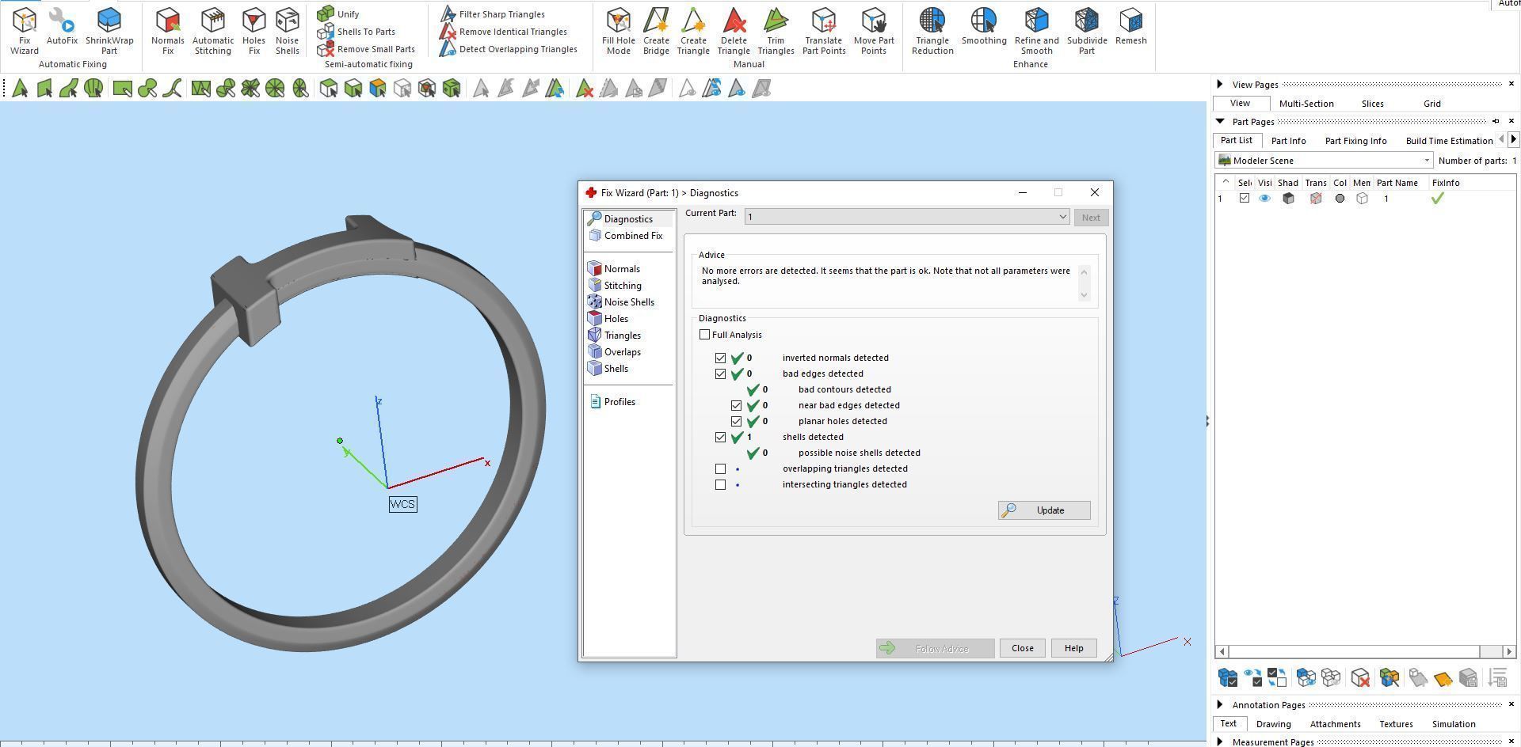Viewport: 1521px width, 747px height.
Task: Open the Holes Fix tool
Action: pyautogui.click(x=253, y=32)
